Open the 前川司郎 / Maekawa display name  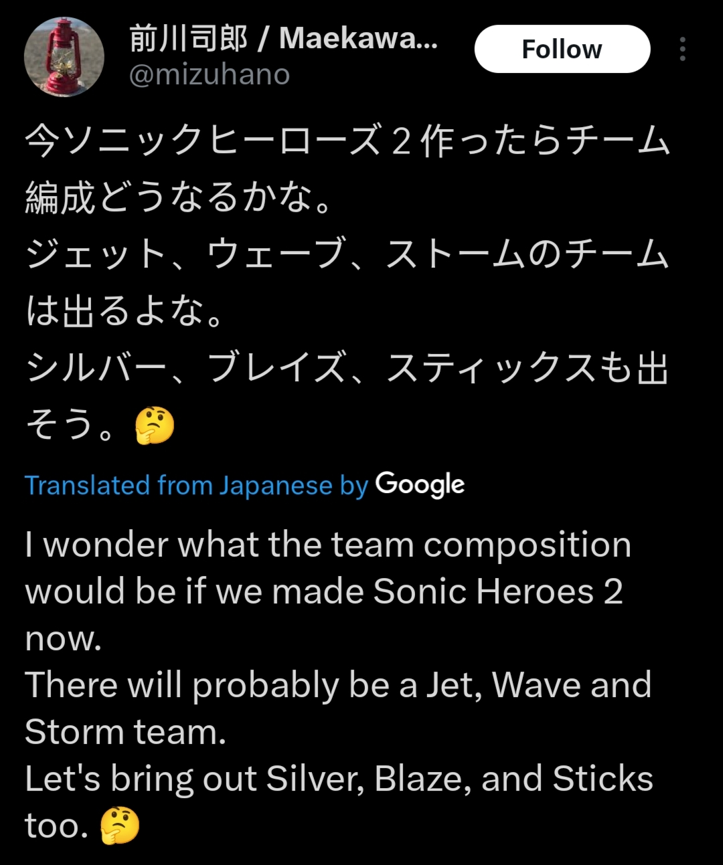coord(283,38)
